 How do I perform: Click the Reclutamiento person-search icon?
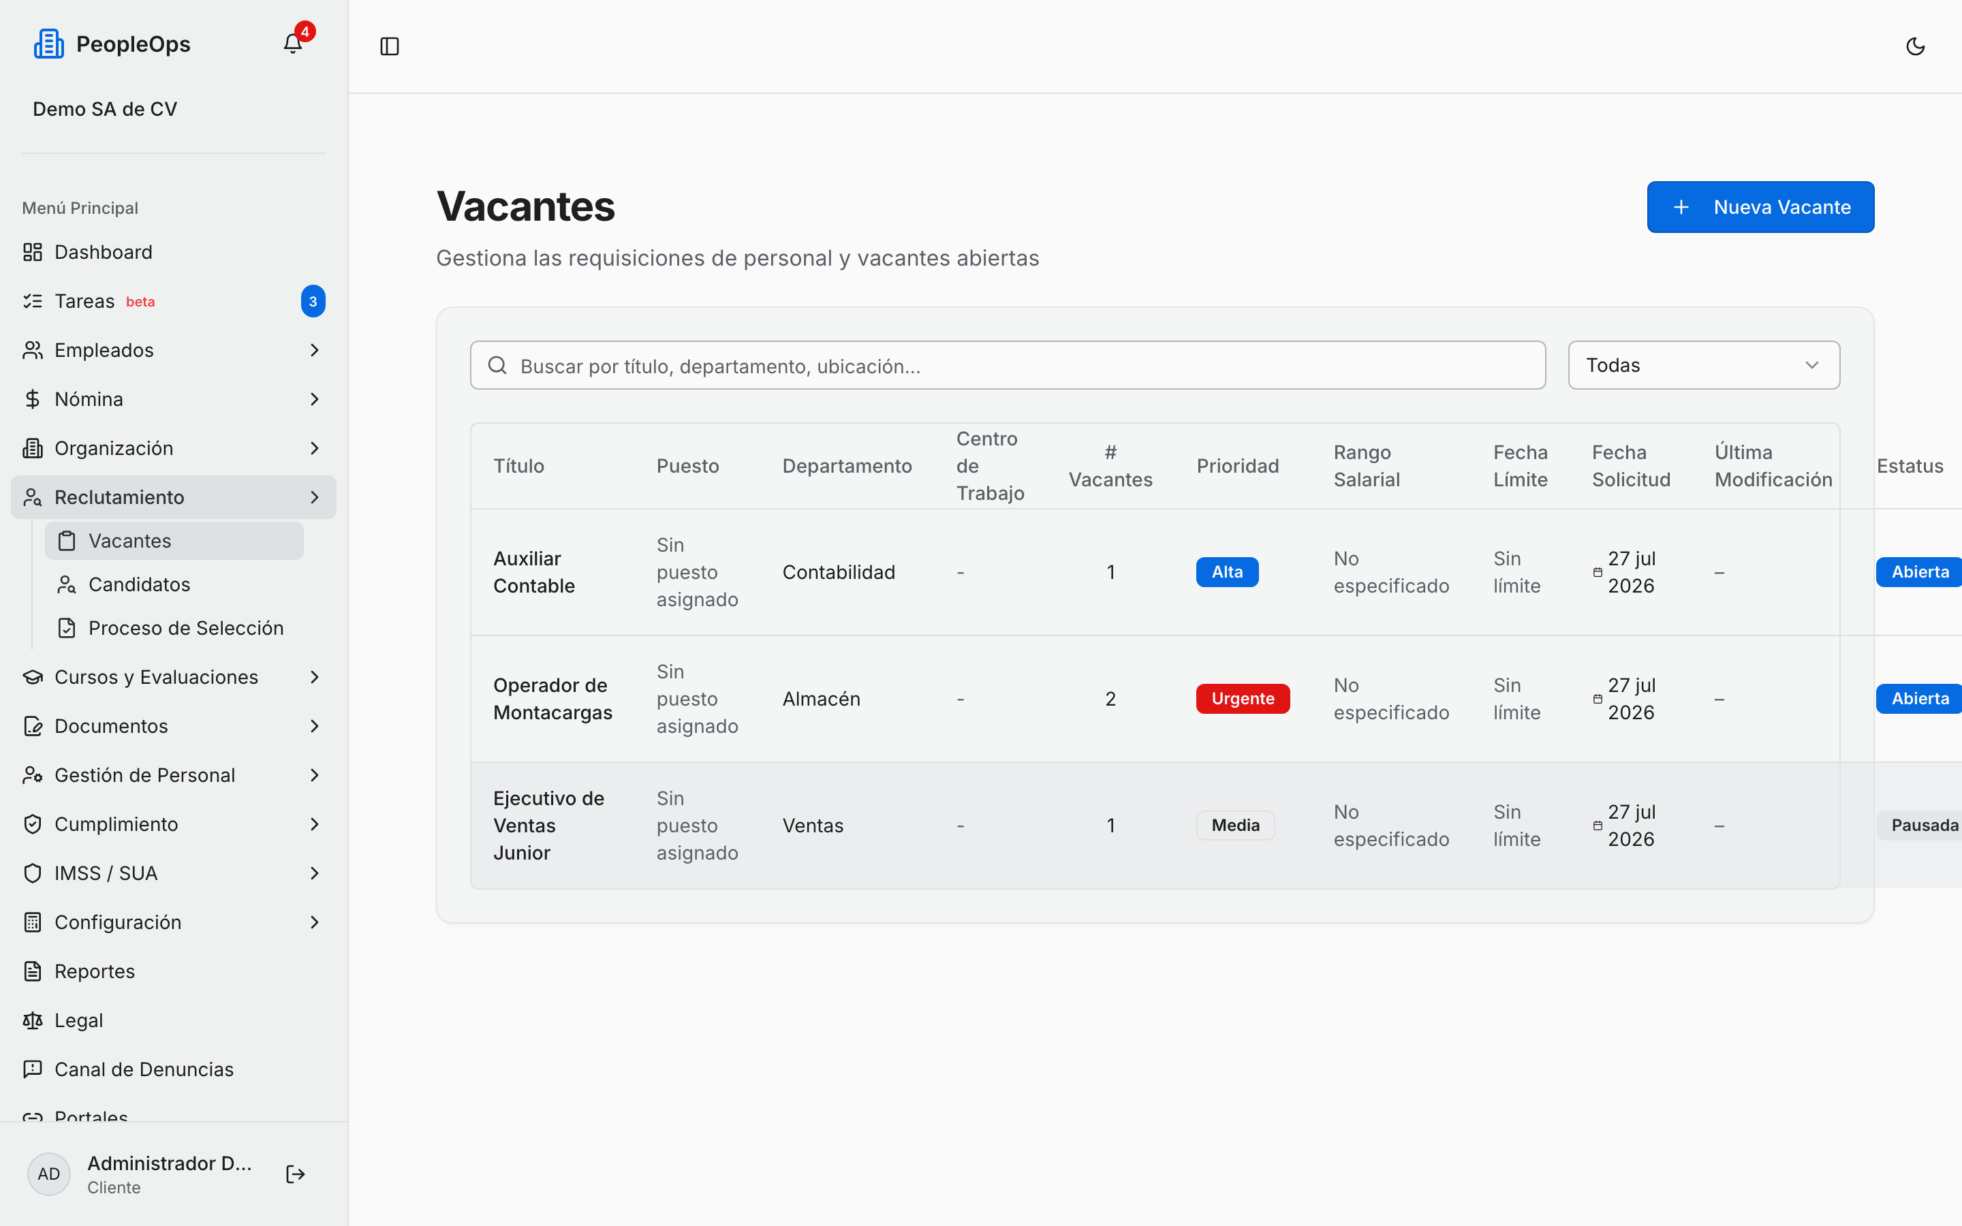click(33, 497)
